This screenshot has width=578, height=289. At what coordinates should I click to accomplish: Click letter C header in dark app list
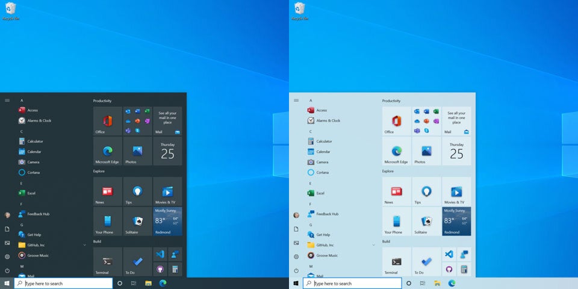pos(22,131)
